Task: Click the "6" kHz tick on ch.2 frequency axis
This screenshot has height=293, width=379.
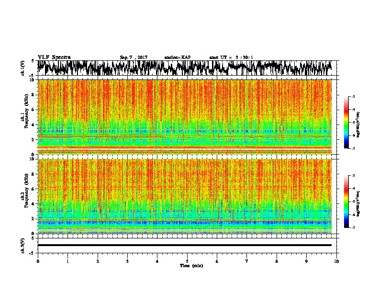Action: coord(33,189)
